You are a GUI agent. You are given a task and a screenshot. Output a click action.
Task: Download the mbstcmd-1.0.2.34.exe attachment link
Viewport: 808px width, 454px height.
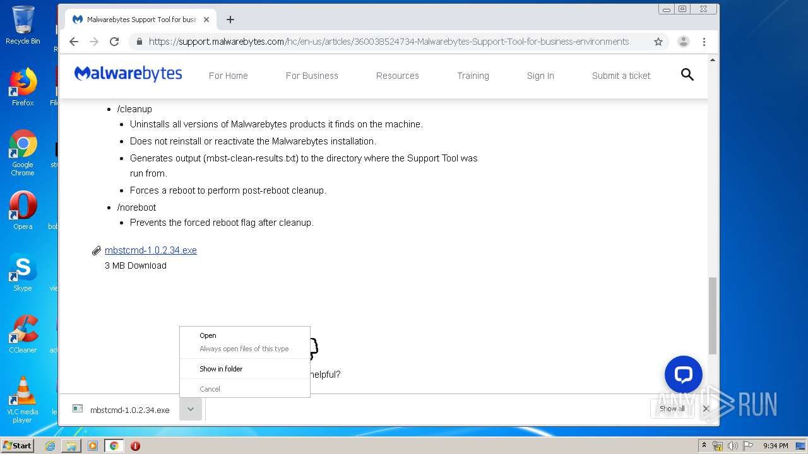point(151,250)
